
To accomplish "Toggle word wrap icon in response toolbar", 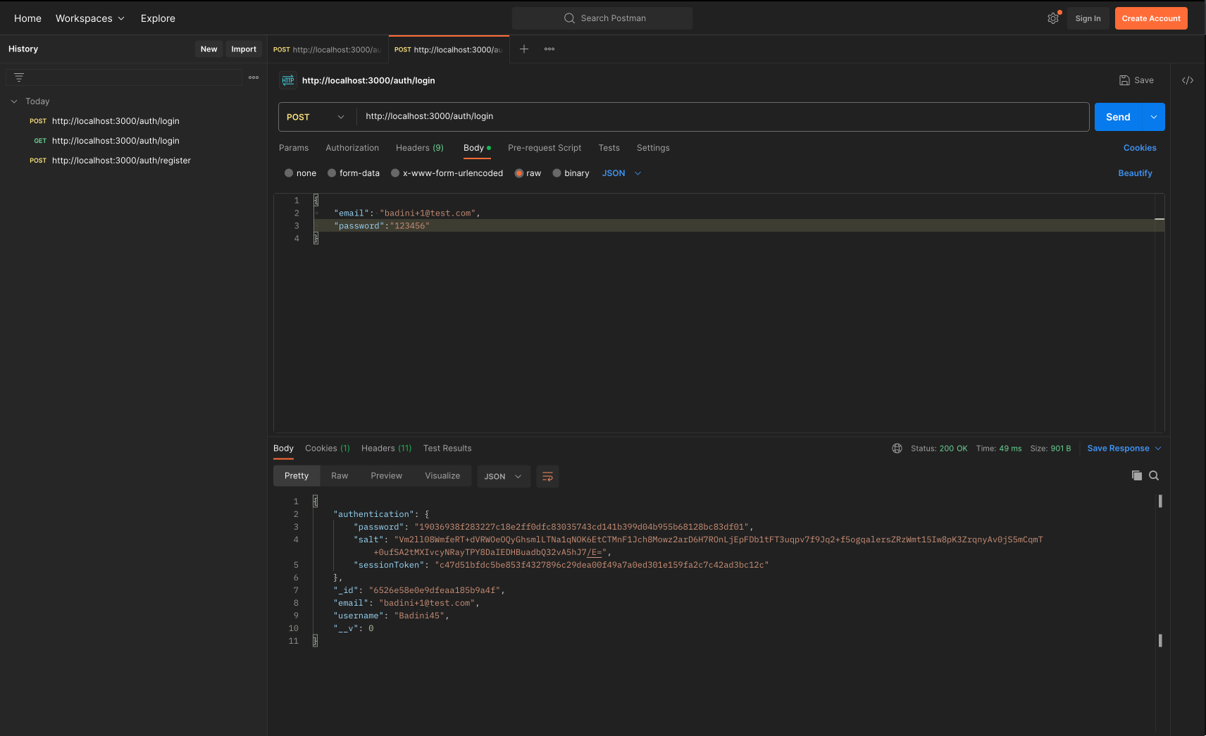I will tap(547, 477).
